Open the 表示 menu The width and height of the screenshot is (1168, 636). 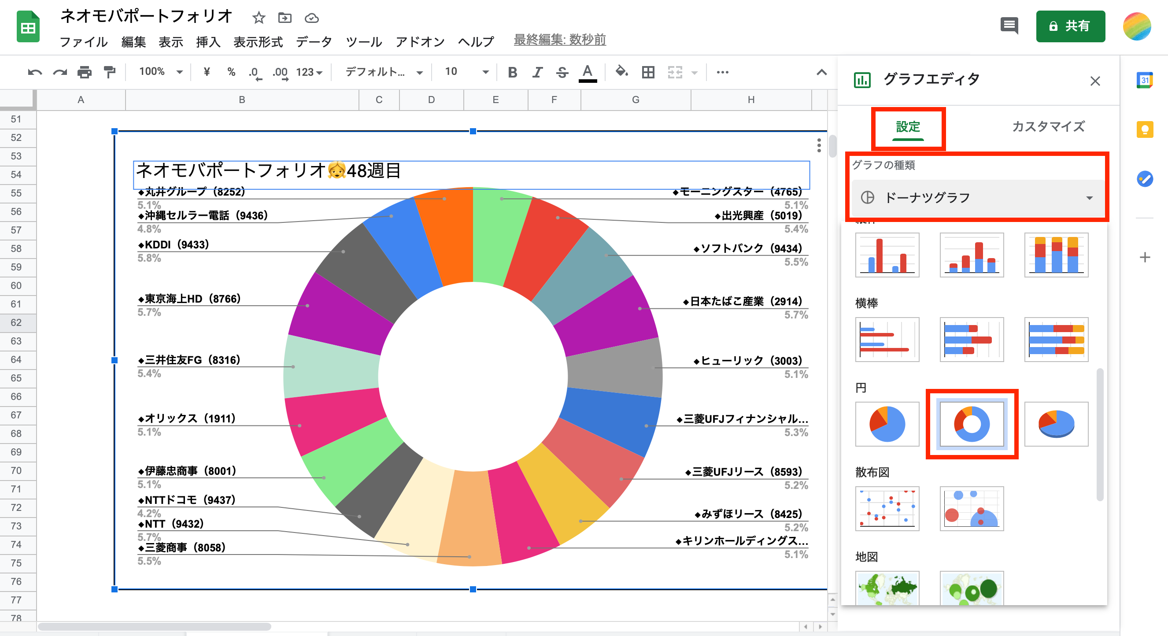point(171,42)
